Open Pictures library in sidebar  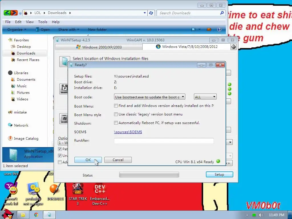pyautogui.click(x=23, y=93)
